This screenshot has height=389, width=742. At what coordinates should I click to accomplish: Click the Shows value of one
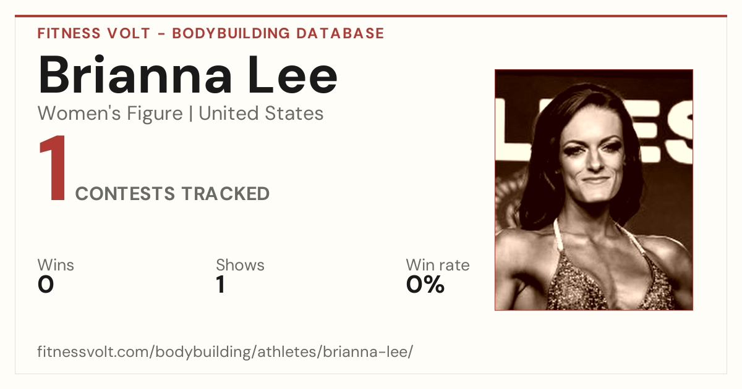(221, 285)
